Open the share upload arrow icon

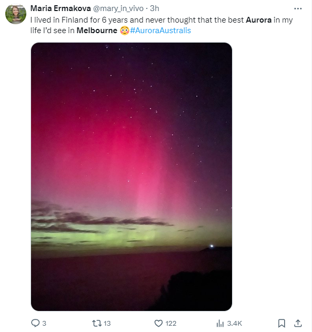[298, 323]
